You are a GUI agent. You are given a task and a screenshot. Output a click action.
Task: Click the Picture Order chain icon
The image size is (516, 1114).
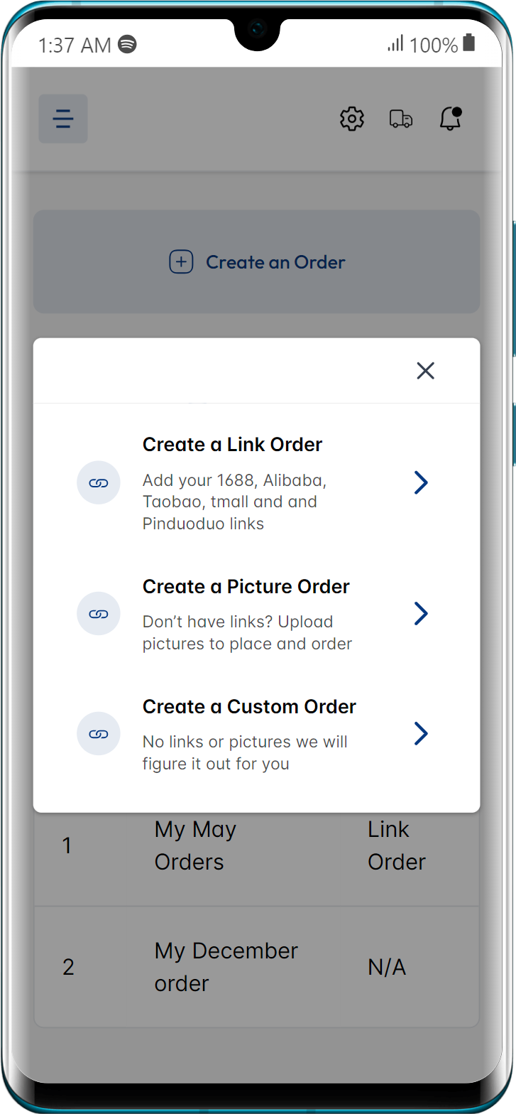99,614
